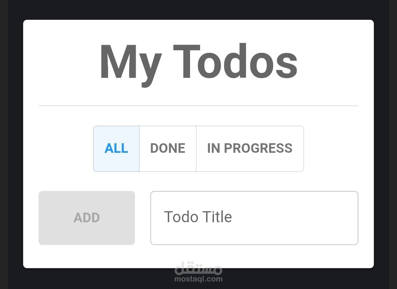Click the mostaql Arabic logo watermark

198,268
